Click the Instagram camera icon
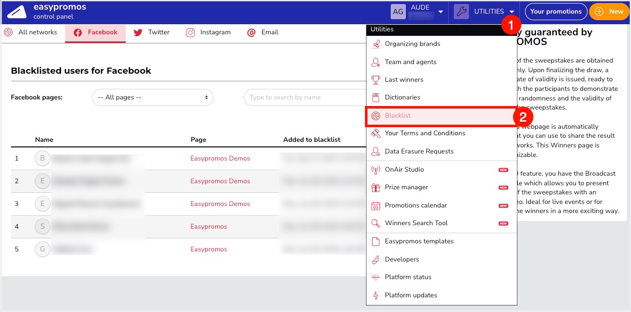631x312 pixels. click(190, 32)
